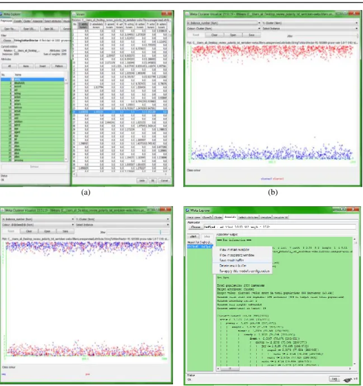Viewport: 363px width, 386px height.
Task: Tick the checkbox for attribute 'acting'
Action: 13,93
